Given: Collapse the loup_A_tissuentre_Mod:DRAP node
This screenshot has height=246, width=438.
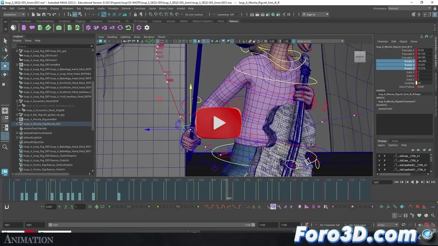Looking at the screenshot, I should [17, 101].
